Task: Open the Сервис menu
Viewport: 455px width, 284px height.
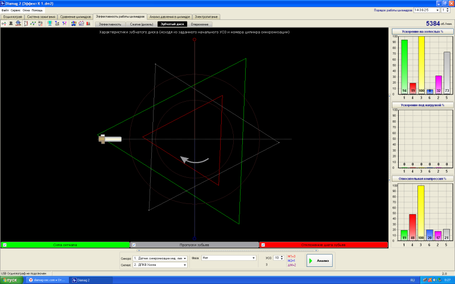Action: 15,10
